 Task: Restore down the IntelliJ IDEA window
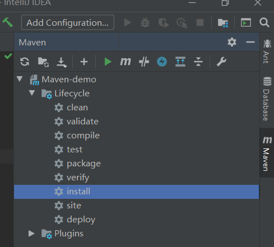(225, 3)
